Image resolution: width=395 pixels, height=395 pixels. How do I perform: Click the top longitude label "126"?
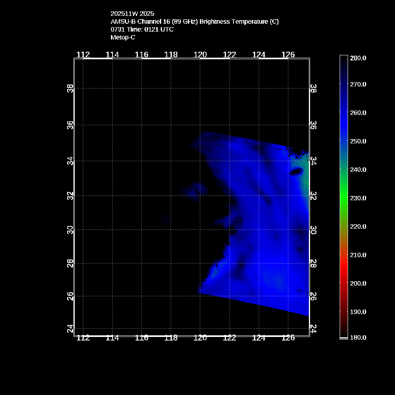pos(288,55)
